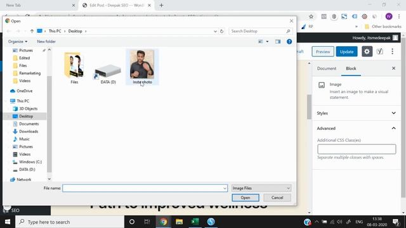Select Documents in navigation pane
This screenshot has height=228, width=406.
coord(29,124)
